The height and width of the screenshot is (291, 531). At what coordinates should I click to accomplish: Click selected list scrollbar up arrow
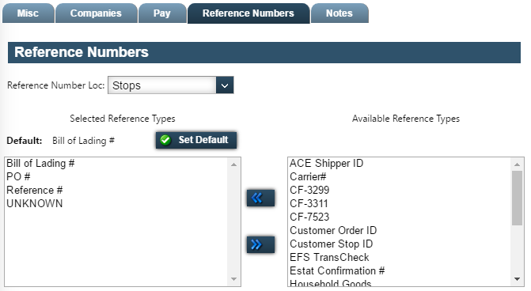click(x=233, y=164)
